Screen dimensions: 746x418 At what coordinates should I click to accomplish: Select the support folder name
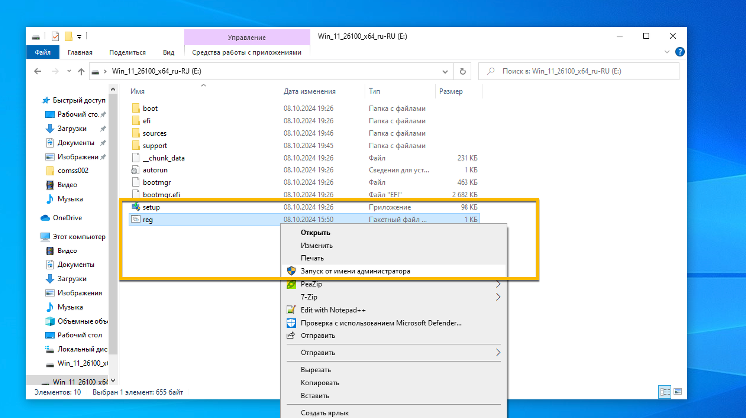[155, 146]
